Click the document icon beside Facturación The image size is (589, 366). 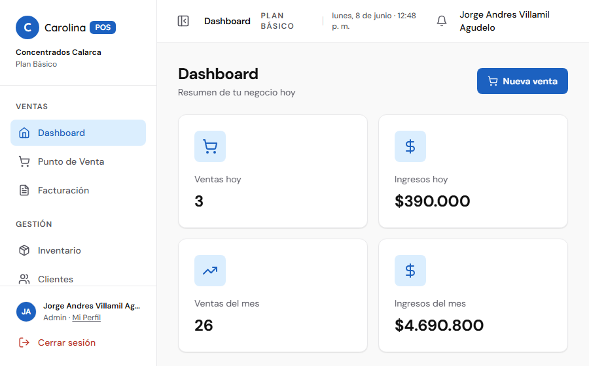(24, 190)
